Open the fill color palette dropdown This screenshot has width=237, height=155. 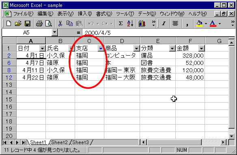pos(206,24)
